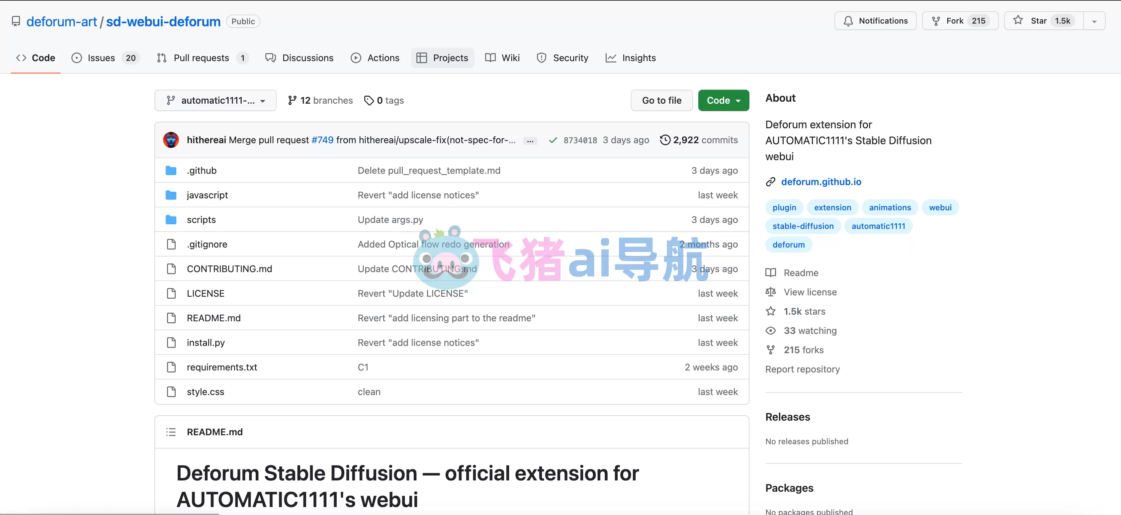Click the Notifications button
This screenshot has width=1121, height=515.
(x=875, y=21)
